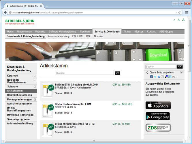The image size is (192, 144).
Task: Open the EDS Zählerplatz Web-App badge
Action: [x=158, y=128]
